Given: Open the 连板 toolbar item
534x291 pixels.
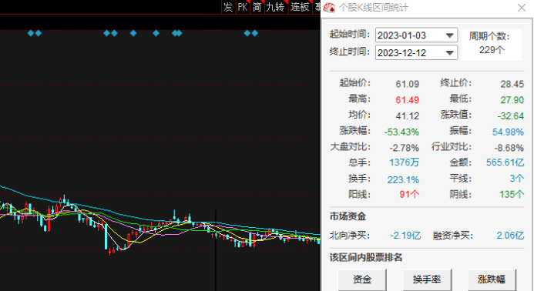Looking at the screenshot, I should [x=300, y=7].
